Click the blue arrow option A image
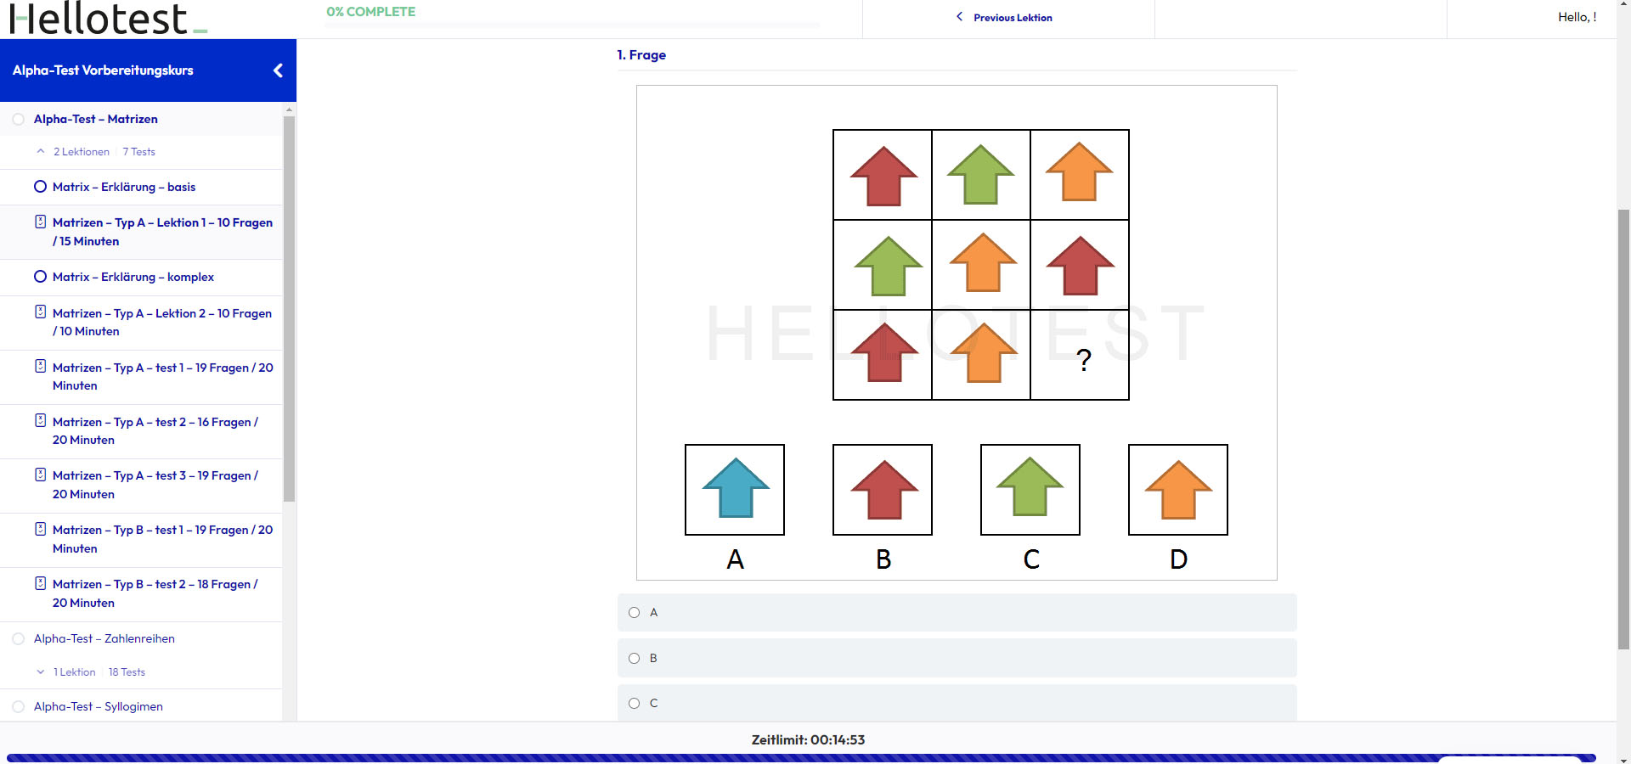Screen dimensions: 1631x764 tap(735, 490)
